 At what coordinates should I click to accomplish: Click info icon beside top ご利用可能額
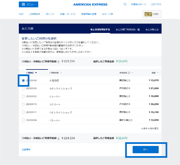coord(58,62)
